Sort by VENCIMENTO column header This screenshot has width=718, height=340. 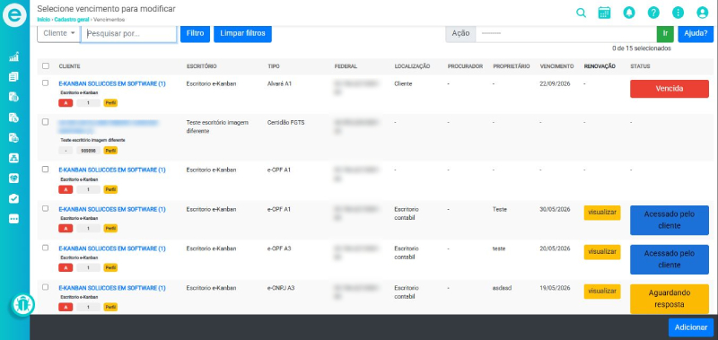tap(556, 66)
